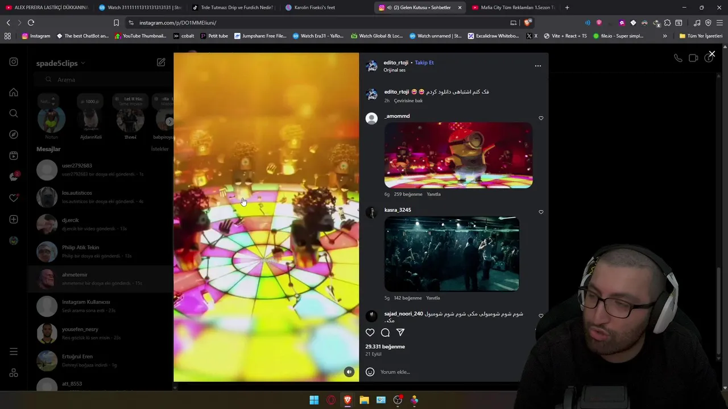
Task: Switch to Trde Tutmaz TikTok tab
Action: [x=233, y=7]
